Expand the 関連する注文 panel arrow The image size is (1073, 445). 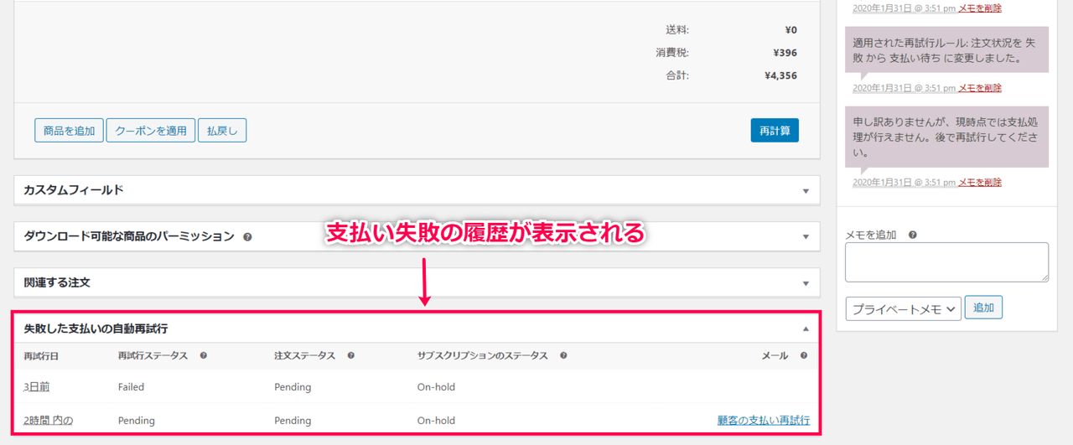806,283
